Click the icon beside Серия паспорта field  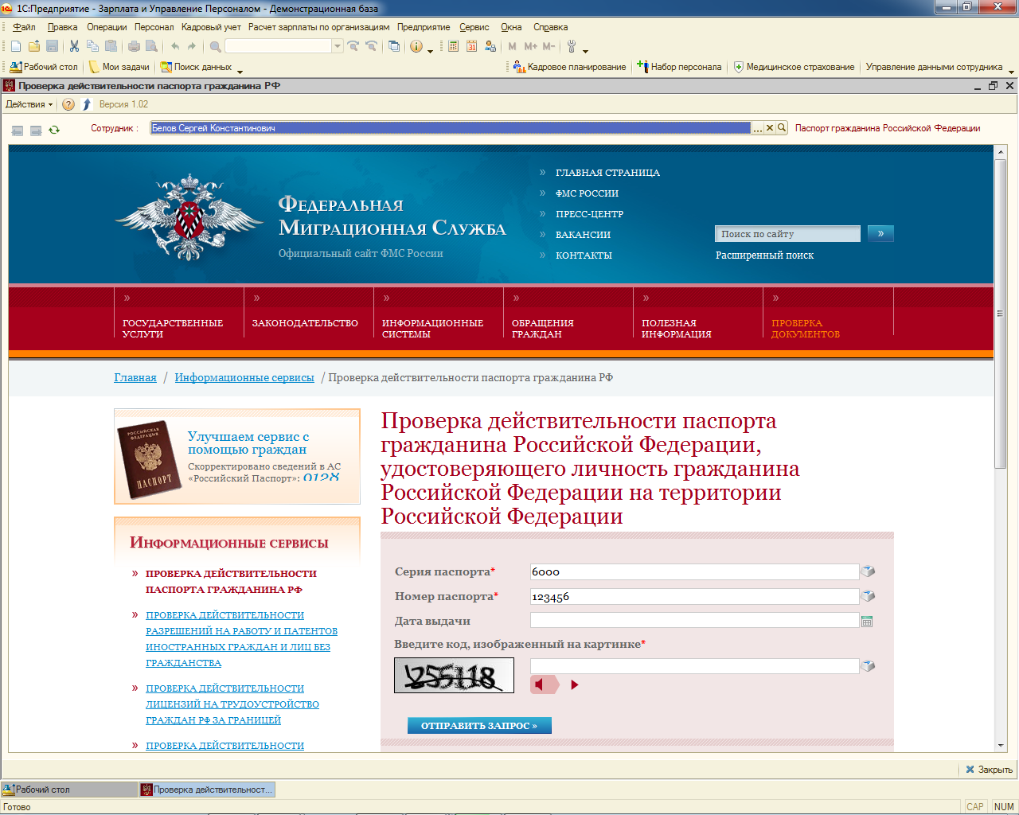point(869,571)
